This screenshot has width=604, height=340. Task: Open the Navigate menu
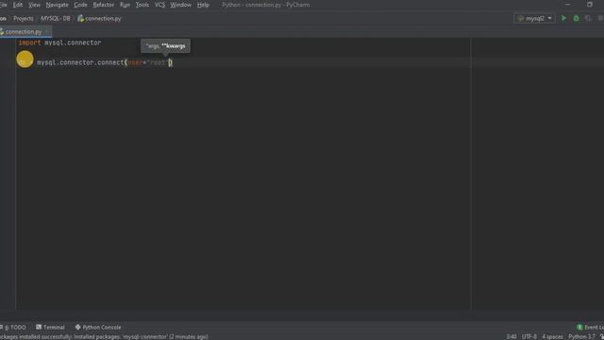57,5
